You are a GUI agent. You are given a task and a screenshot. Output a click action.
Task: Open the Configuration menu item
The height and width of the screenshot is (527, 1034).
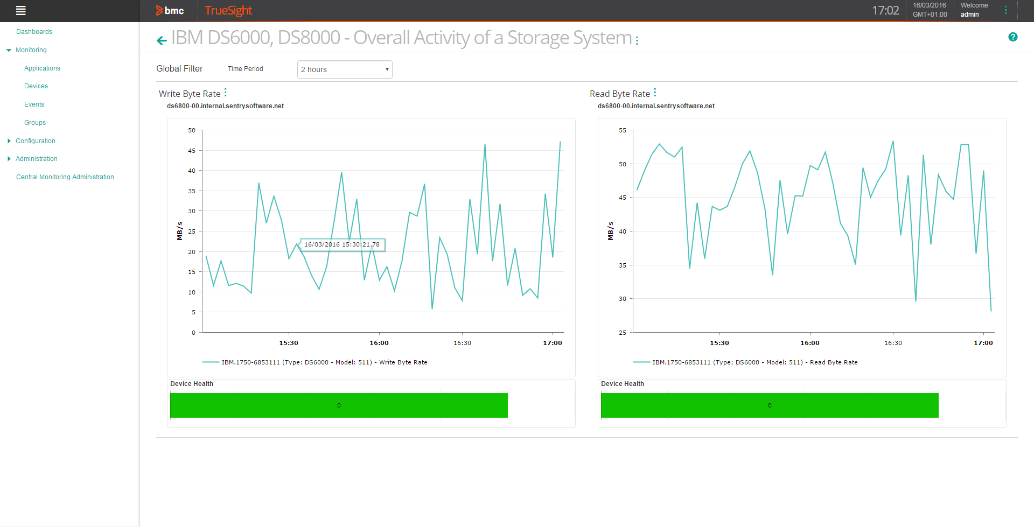click(x=36, y=141)
